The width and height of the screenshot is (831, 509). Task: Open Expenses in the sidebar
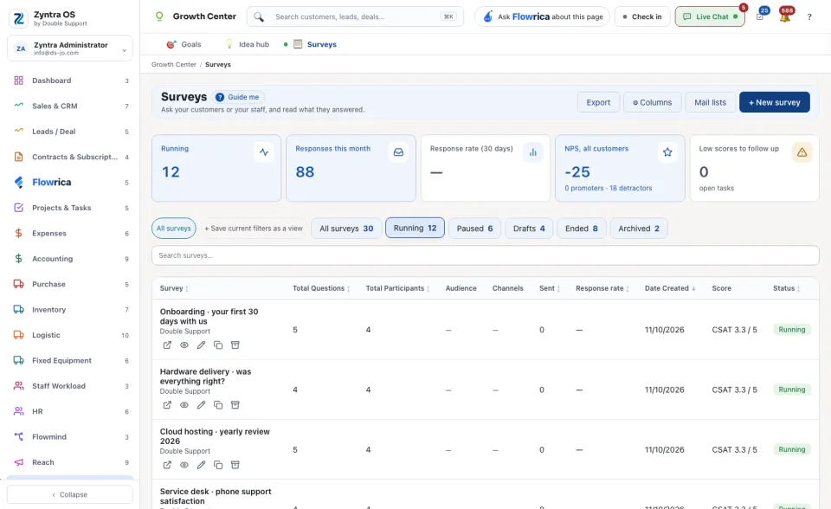[70, 234]
